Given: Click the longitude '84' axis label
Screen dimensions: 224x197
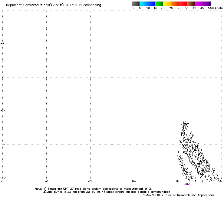Looking at the screenshot, I should [134, 181].
